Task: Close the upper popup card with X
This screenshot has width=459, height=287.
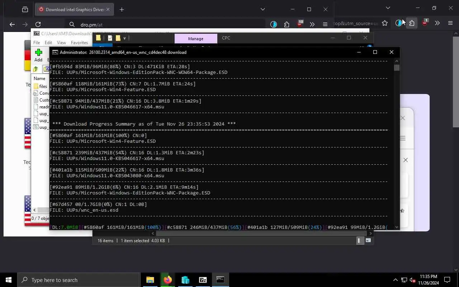Action: (403, 118)
